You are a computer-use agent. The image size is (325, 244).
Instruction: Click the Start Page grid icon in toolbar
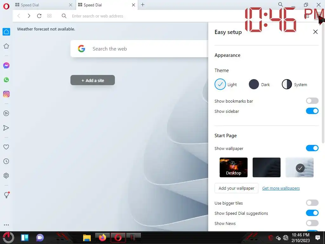(49, 16)
